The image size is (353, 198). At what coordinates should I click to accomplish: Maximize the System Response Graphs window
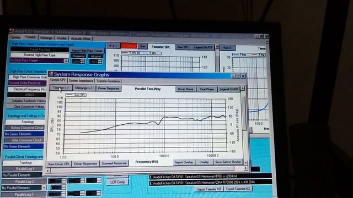pos(238,76)
